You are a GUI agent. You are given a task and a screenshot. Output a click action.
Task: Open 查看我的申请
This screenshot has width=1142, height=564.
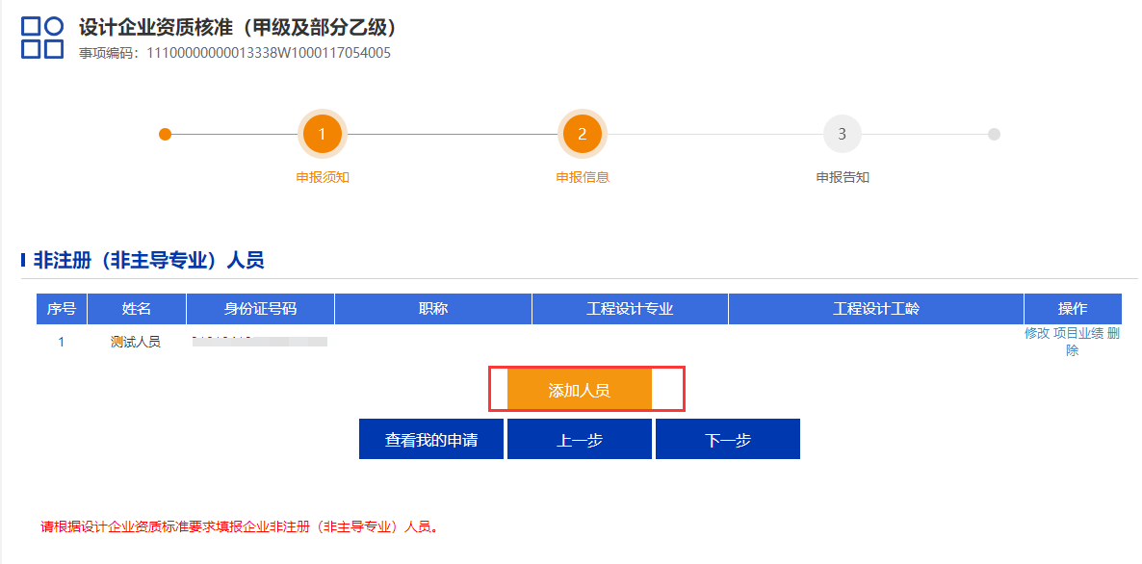click(x=431, y=440)
